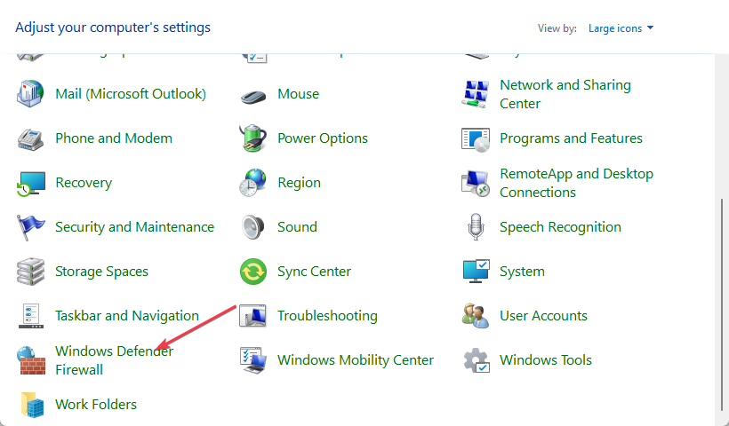Viewport: 729px width, 426px height.
Task: Click the Sync Center green icon
Action: point(253,272)
